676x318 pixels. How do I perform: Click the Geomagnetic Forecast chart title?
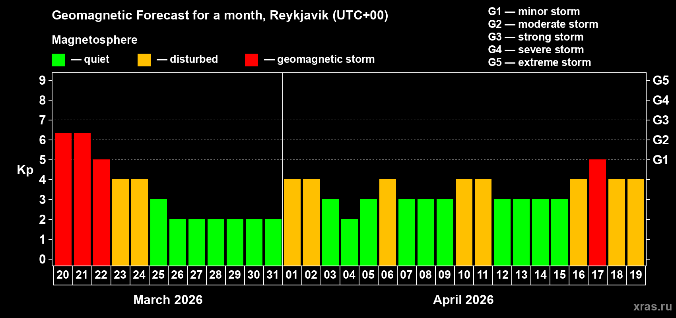click(220, 16)
